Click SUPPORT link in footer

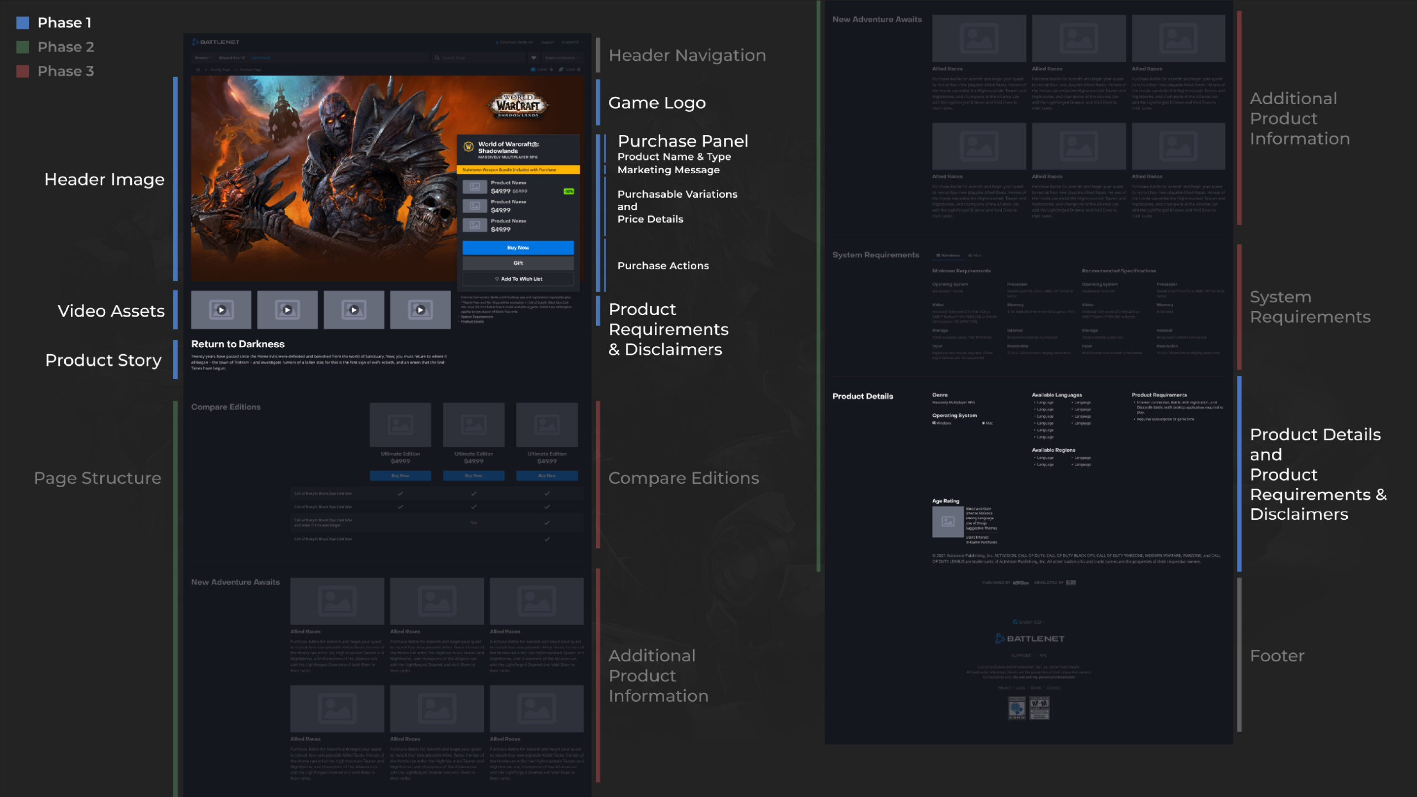pyautogui.click(x=1021, y=655)
